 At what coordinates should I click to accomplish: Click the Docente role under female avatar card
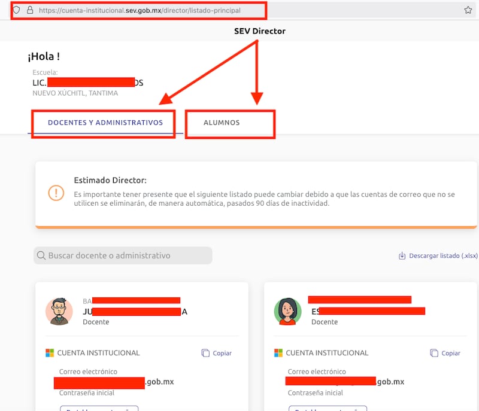point(325,322)
